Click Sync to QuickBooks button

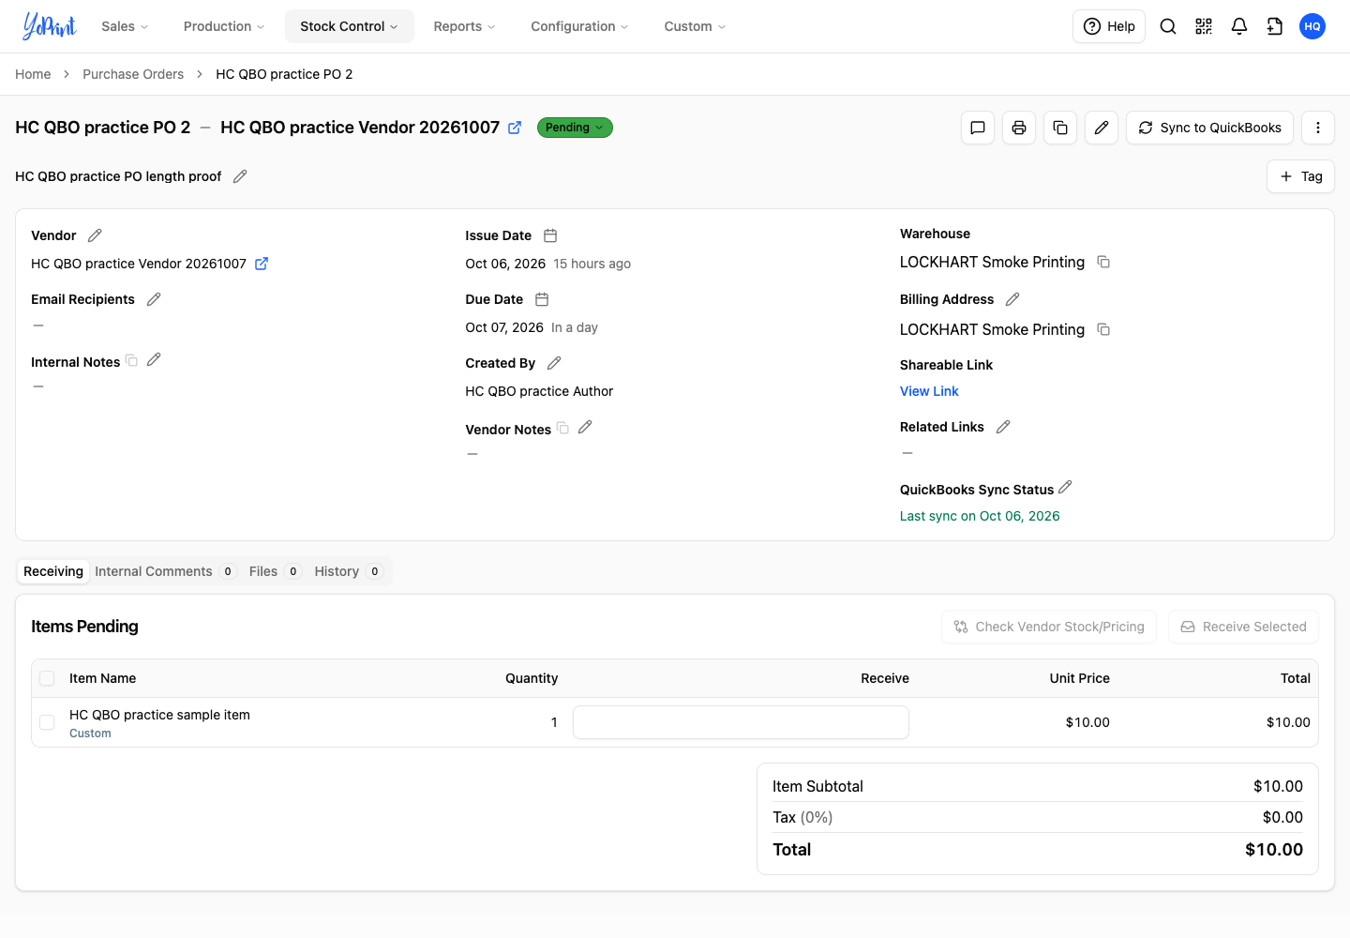click(x=1209, y=128)
